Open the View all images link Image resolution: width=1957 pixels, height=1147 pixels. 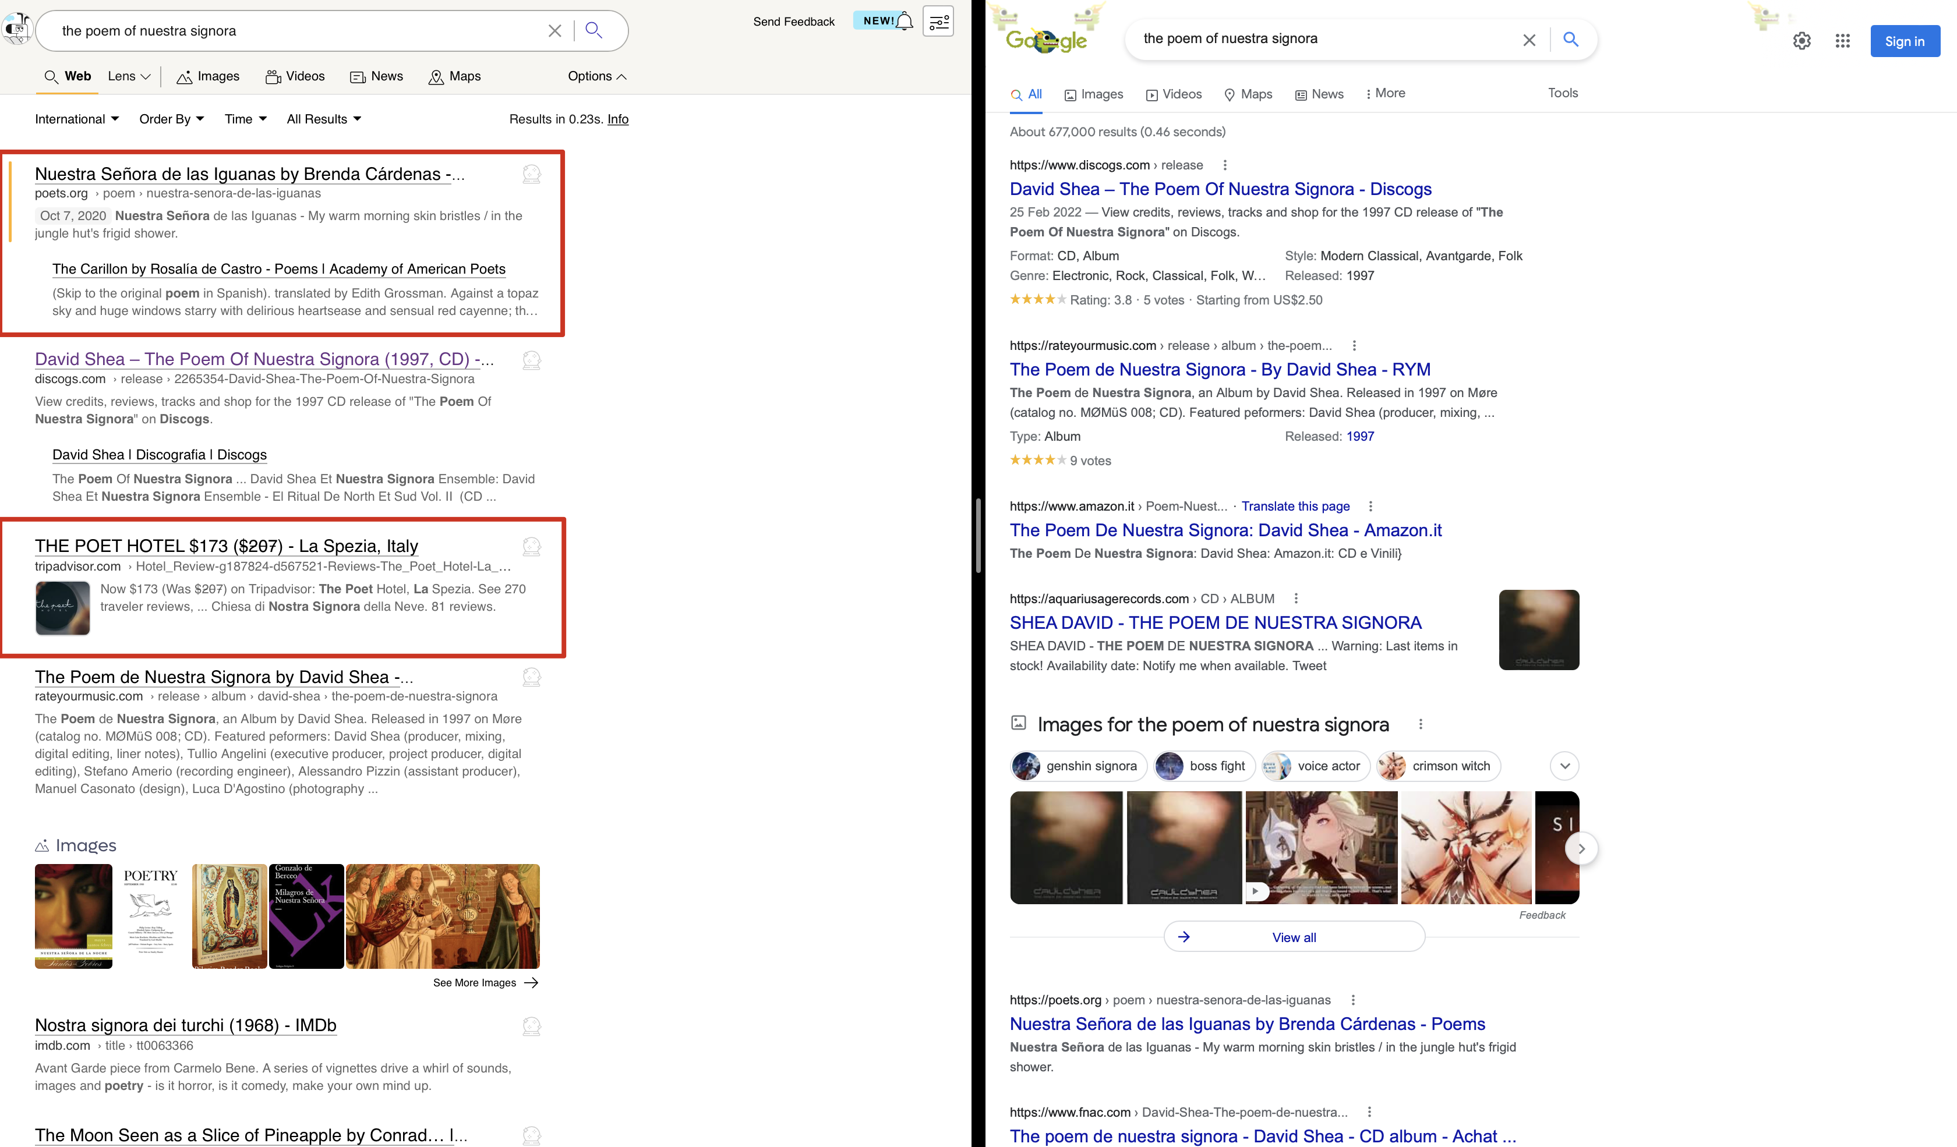(x=1294, y=937)
